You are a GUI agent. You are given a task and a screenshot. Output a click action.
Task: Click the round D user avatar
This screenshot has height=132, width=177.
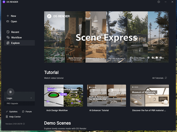[11, 92]
